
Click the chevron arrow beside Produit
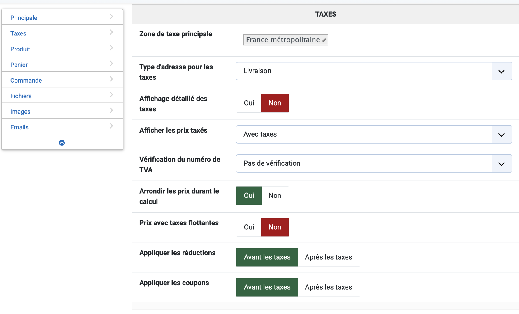click(111, 48)
